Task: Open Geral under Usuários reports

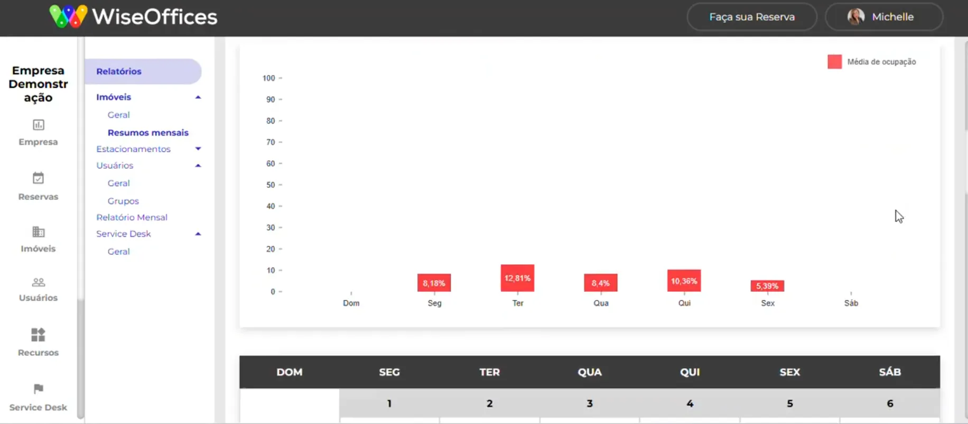Action: (118, 183)
